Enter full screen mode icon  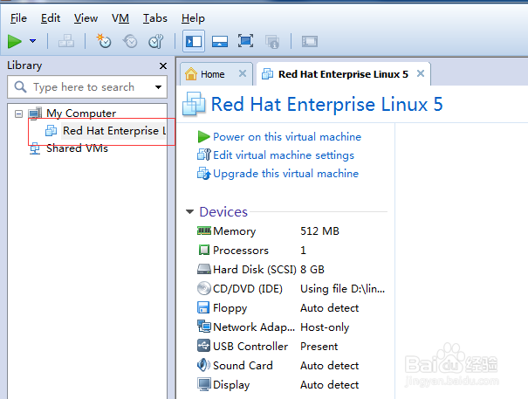(x=245, y=41)
